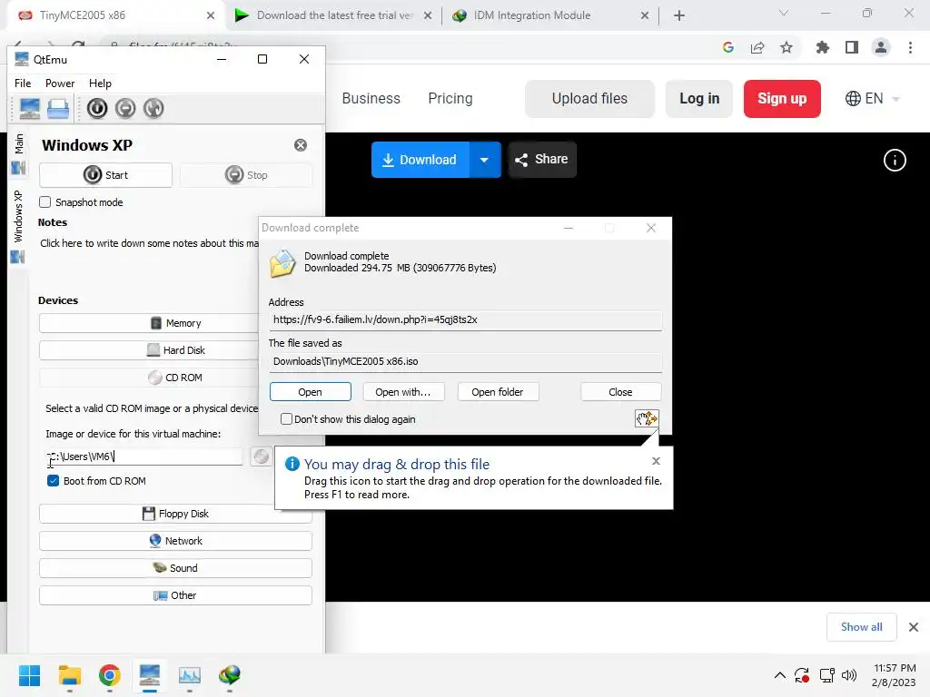The width and height of the screenshot is (930, 697).
Task: Open QtEmu Help menu
Action: [100, 83]
